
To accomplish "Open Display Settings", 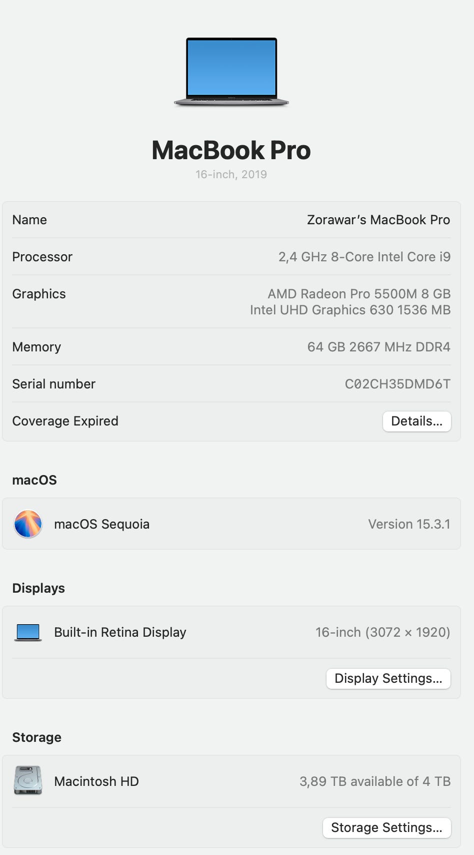I will point(388,678).
